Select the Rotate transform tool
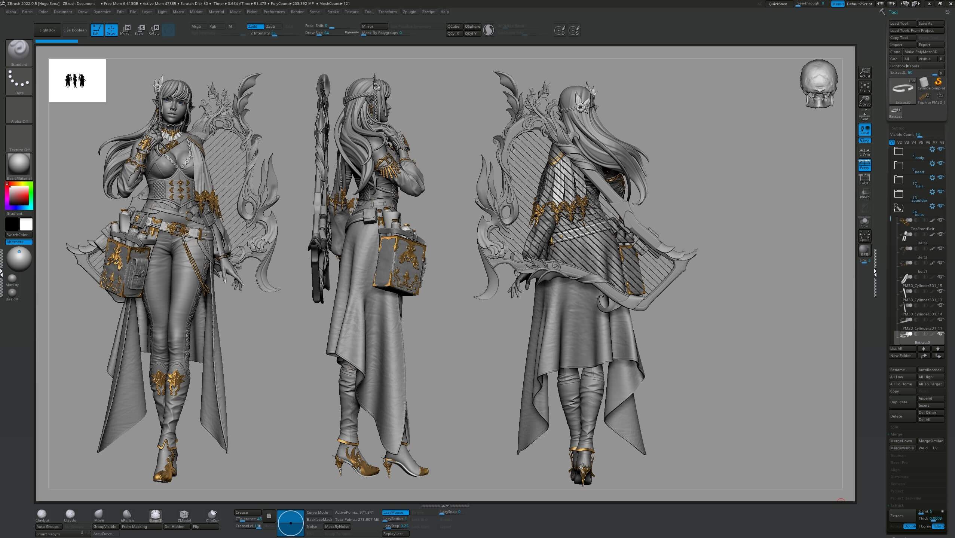The height and width of the screenshot is (538, 955). (154, 30)
